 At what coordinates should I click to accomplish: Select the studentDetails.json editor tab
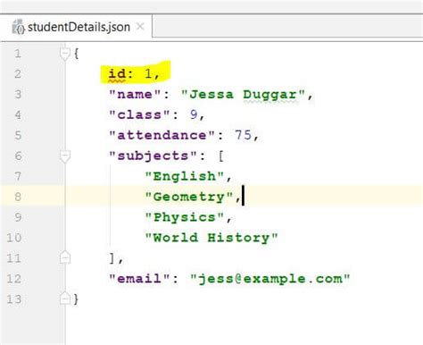point(76,27)
